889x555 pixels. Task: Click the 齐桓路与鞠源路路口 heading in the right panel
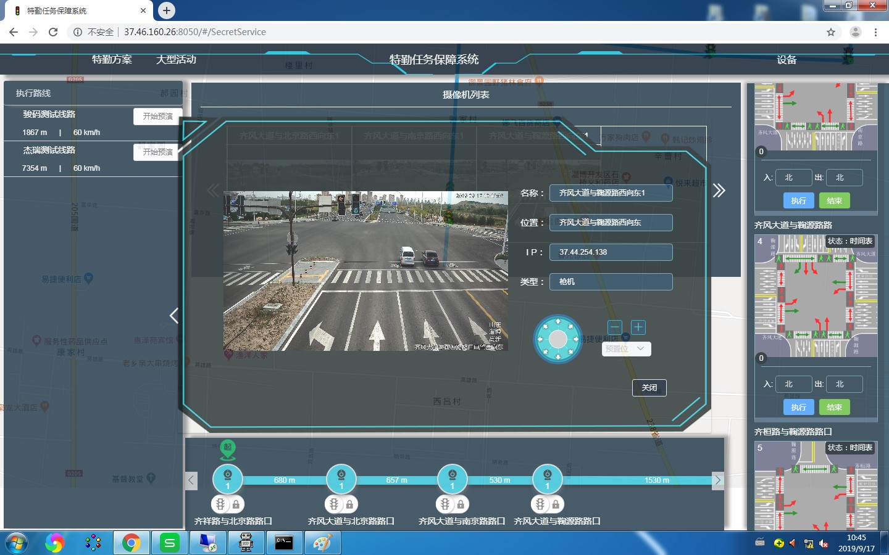coord(793,432)
